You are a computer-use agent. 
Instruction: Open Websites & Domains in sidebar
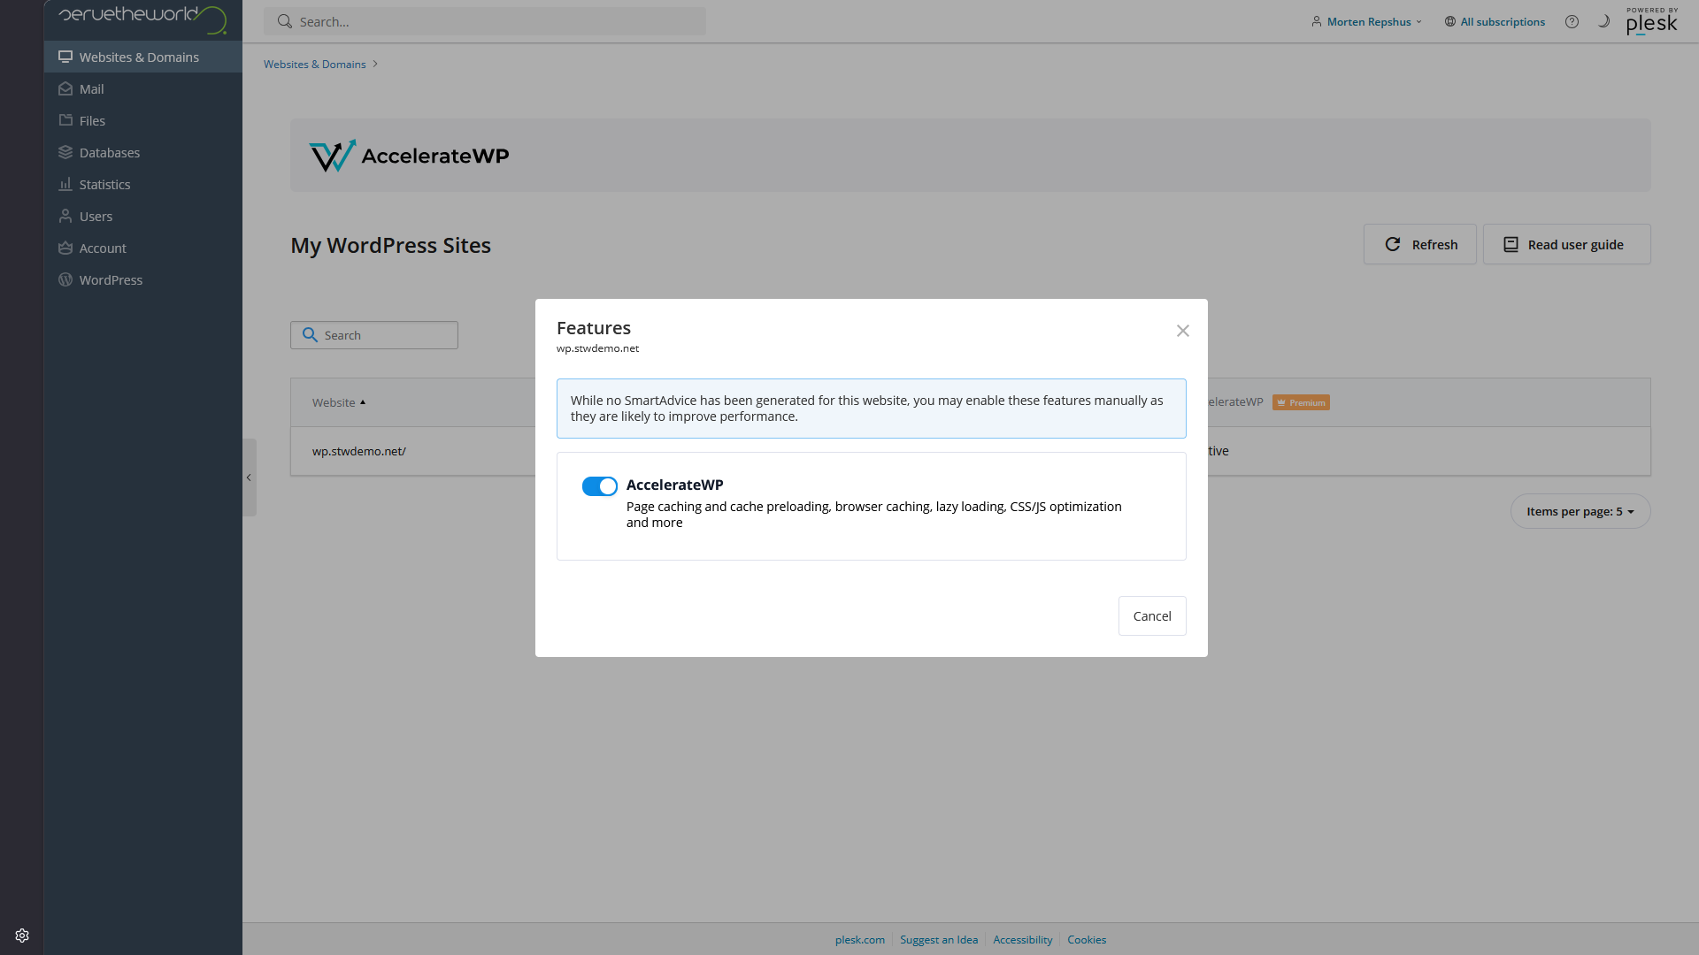[x=143, y=57]
